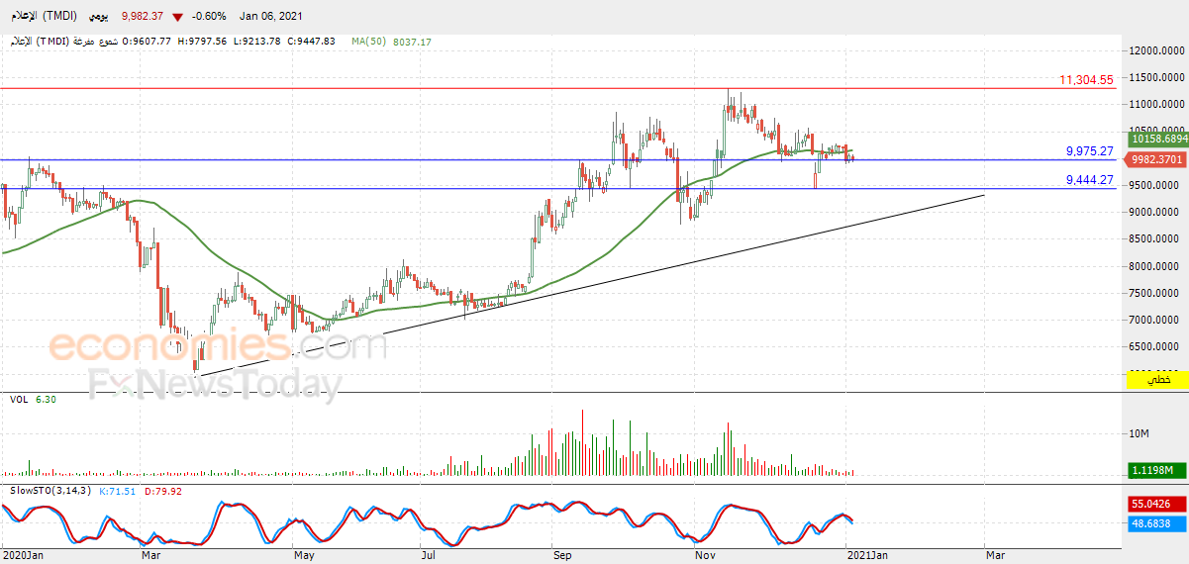Click the SlowSTO(3,14,3) indicator label
This screenshot has height=564, width=1189.
coord(50,491)
